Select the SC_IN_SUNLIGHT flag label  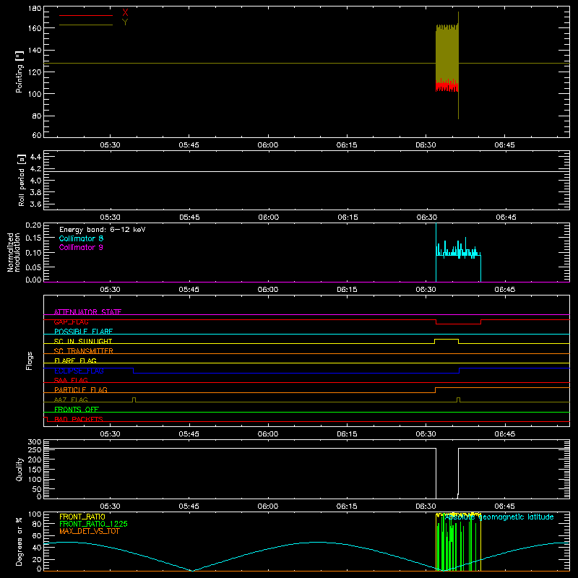[x=83, y=341]
